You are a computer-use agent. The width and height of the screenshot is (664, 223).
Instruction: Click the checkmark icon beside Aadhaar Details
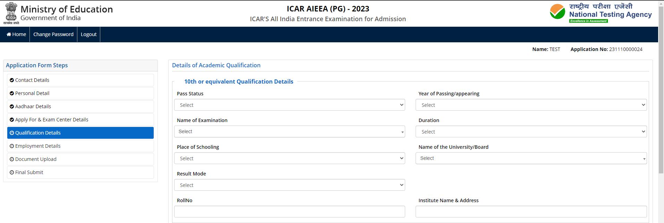pyautogui.click(x=12, y=106)
